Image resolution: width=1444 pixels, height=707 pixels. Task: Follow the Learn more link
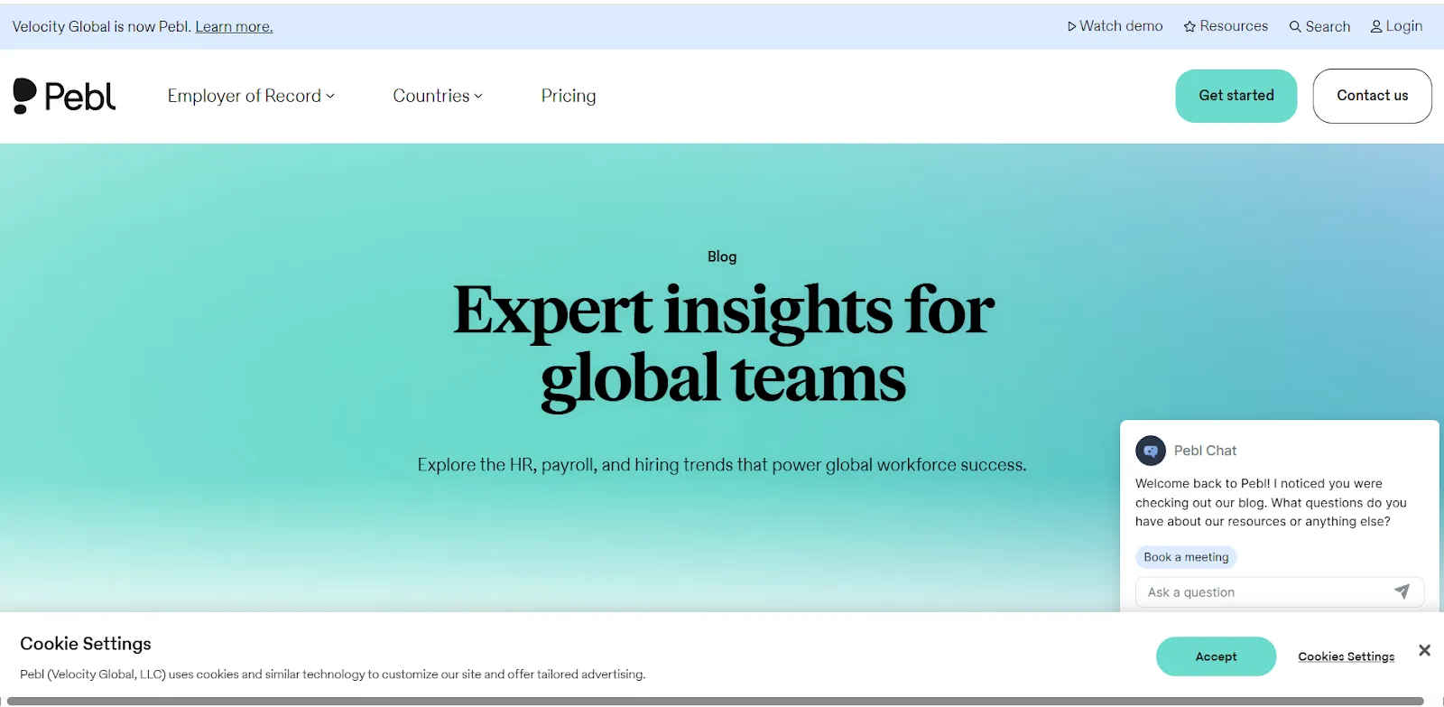234,27
